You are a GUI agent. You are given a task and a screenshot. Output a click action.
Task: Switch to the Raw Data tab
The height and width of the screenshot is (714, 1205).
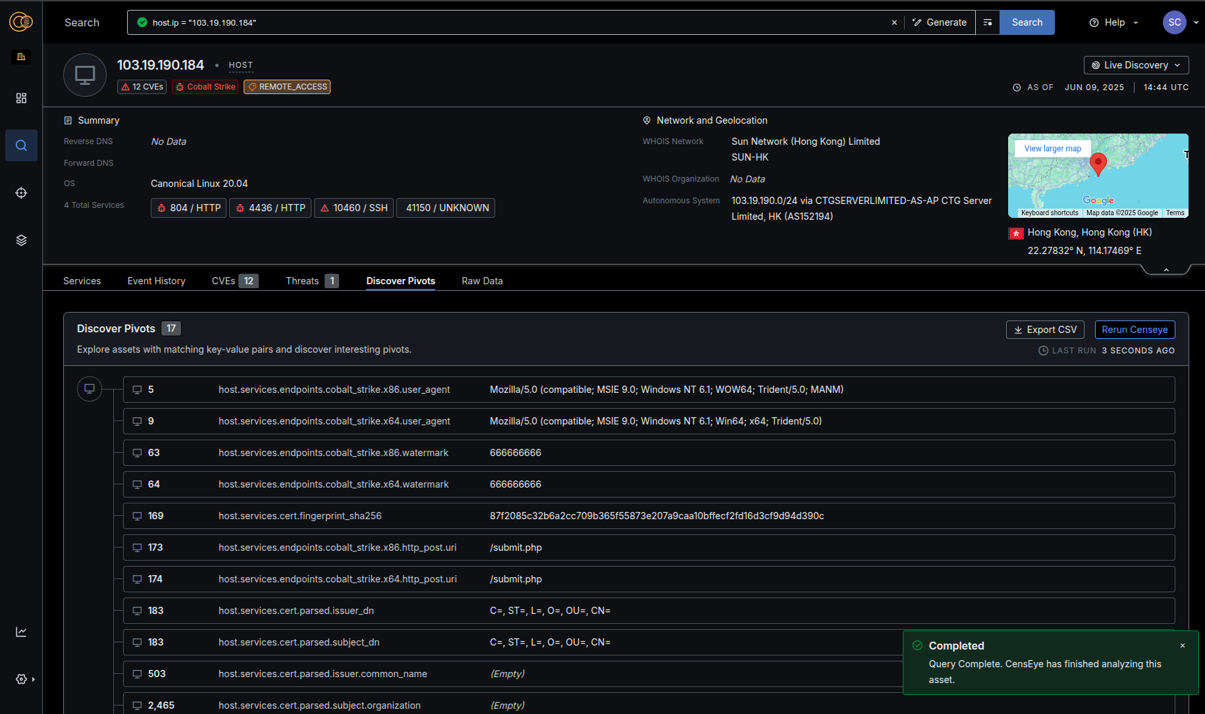point(482,281)
